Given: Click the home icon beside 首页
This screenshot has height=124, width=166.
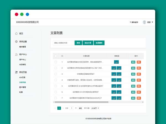Looking at the screenshot, I should pos(16,33).
